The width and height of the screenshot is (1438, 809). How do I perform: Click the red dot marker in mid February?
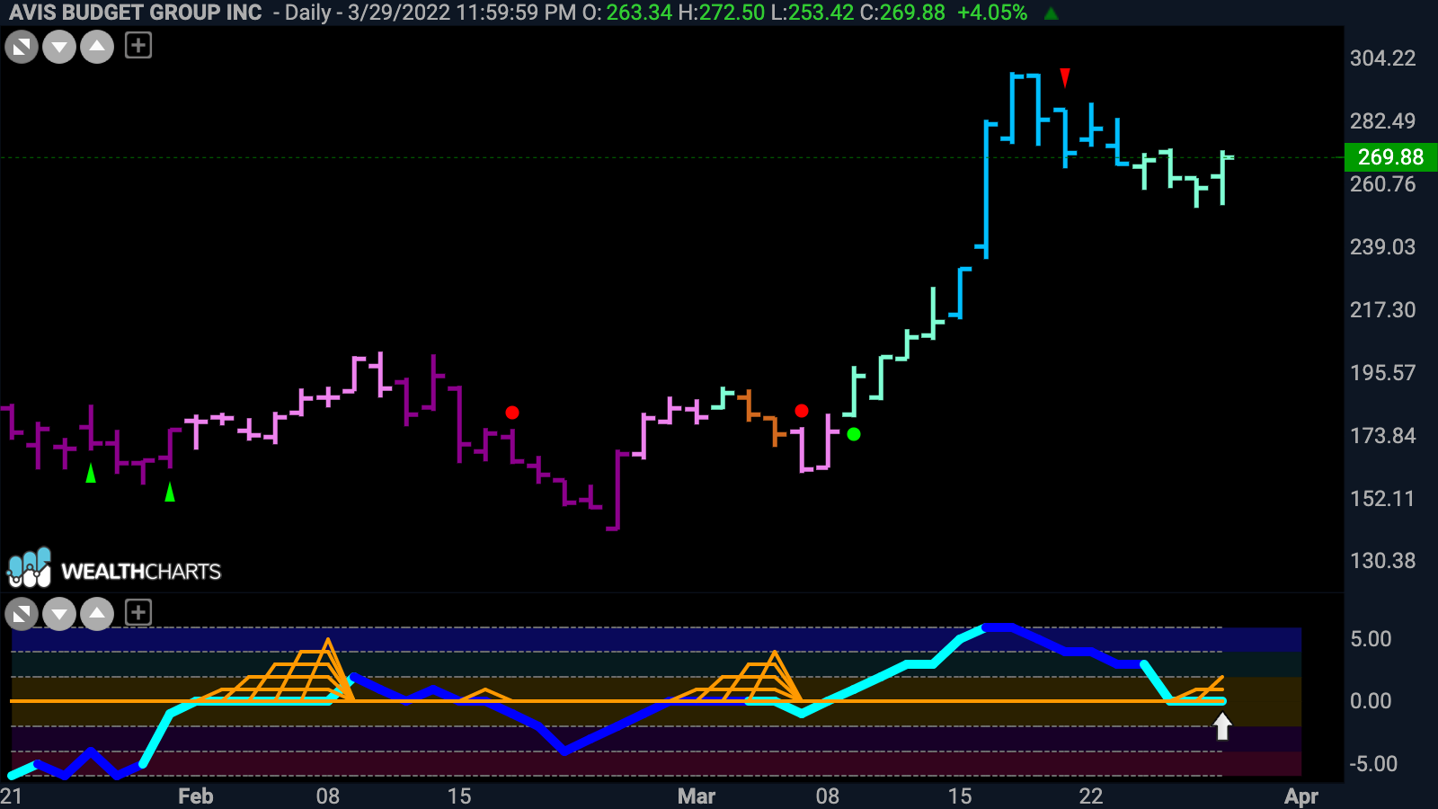[512, 413]
